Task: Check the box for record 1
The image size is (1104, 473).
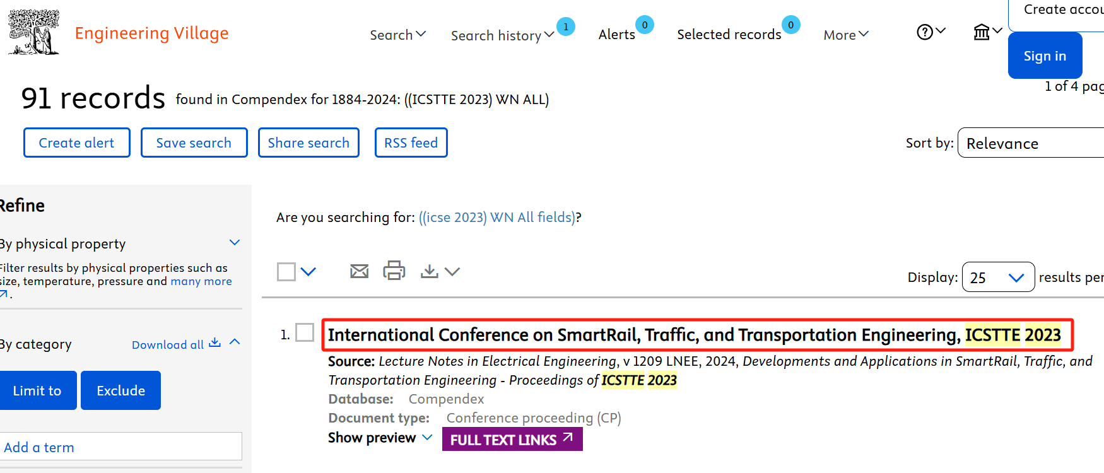Action: [305, 332]
